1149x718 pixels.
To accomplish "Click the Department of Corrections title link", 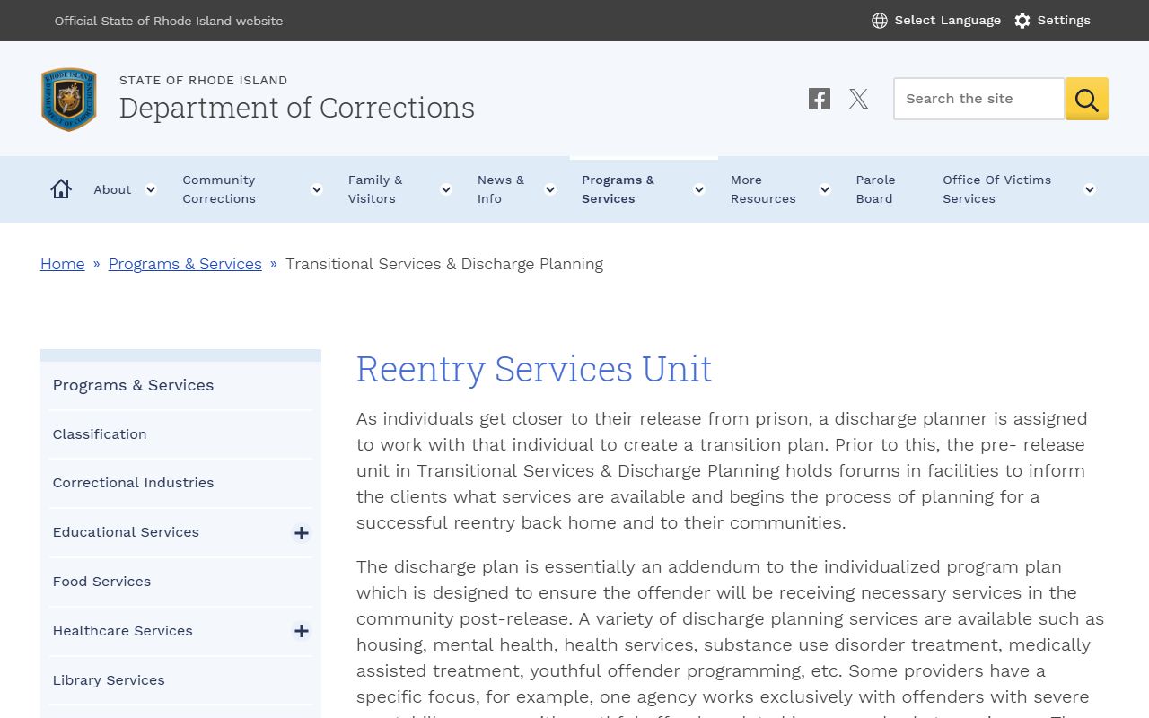I will 297,108.
